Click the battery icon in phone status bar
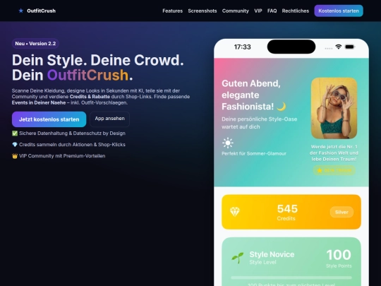This screenshot has width=381, height=286. (x=350, y=47)
